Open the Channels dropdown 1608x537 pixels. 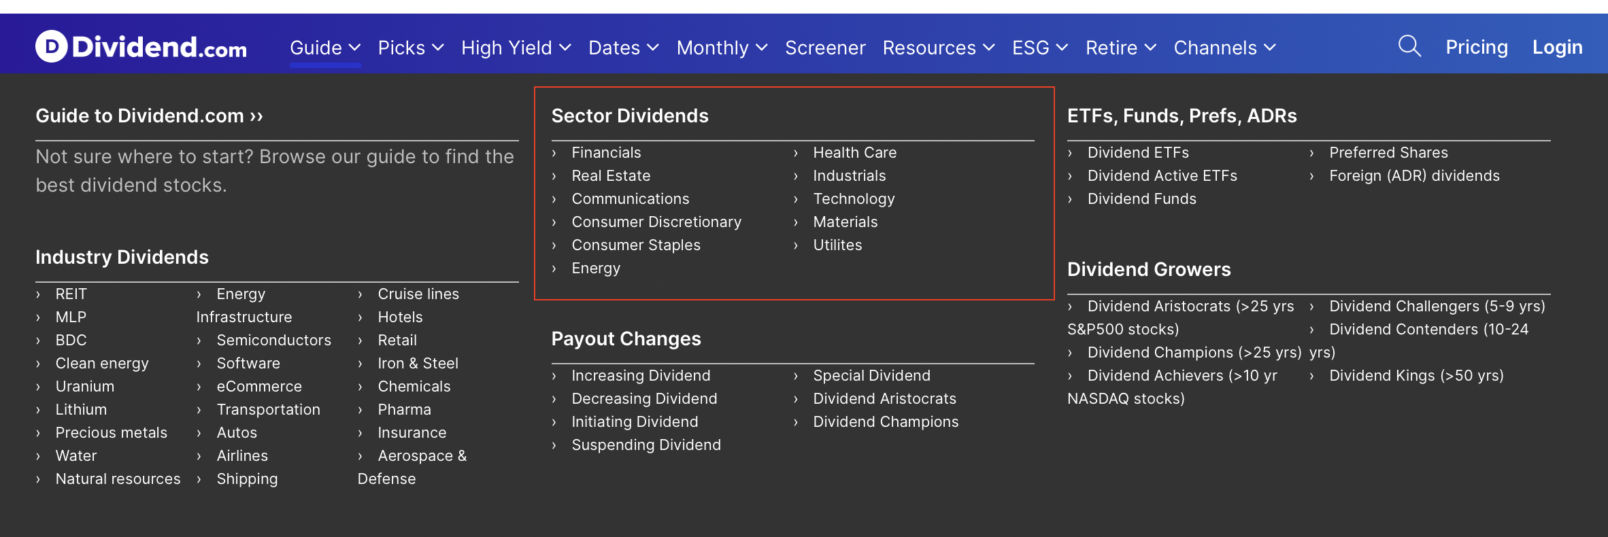tap(1224, 48)
